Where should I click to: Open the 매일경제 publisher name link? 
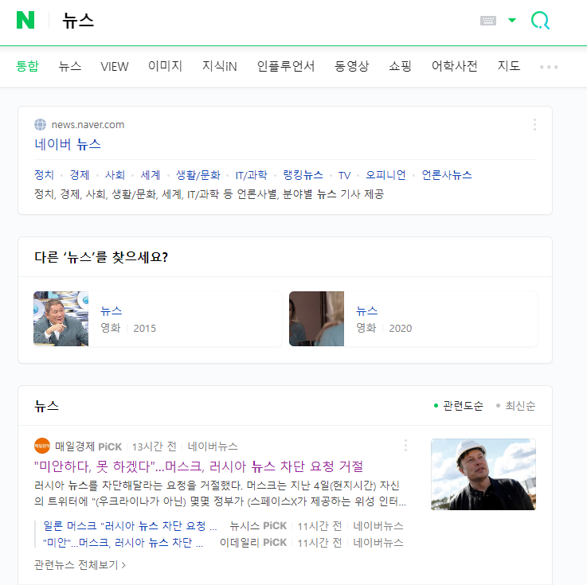pyautogui.click(x=75, y=446)
